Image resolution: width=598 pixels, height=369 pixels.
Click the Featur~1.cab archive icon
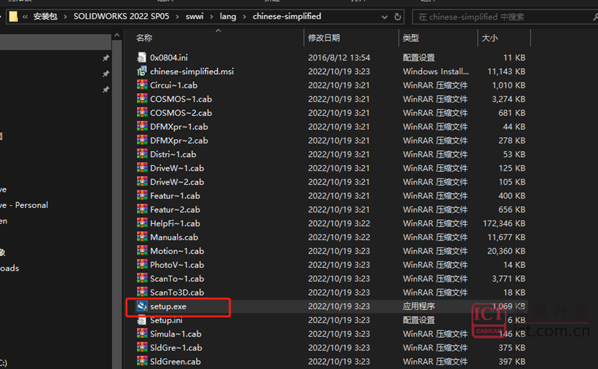tap(142, 196)
